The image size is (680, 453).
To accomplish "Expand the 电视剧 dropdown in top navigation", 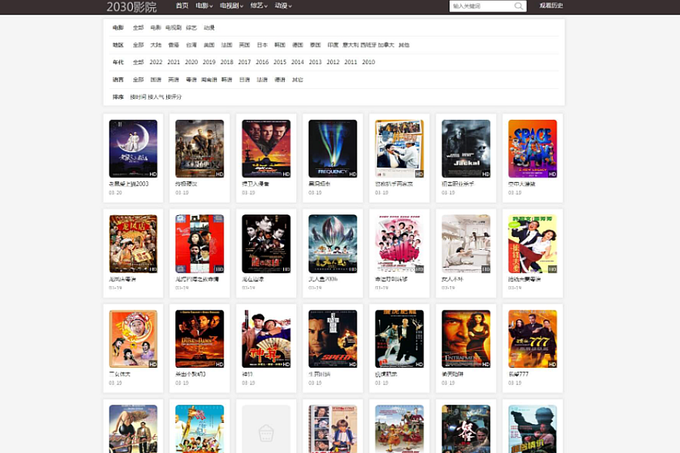I will click(231, 6).
